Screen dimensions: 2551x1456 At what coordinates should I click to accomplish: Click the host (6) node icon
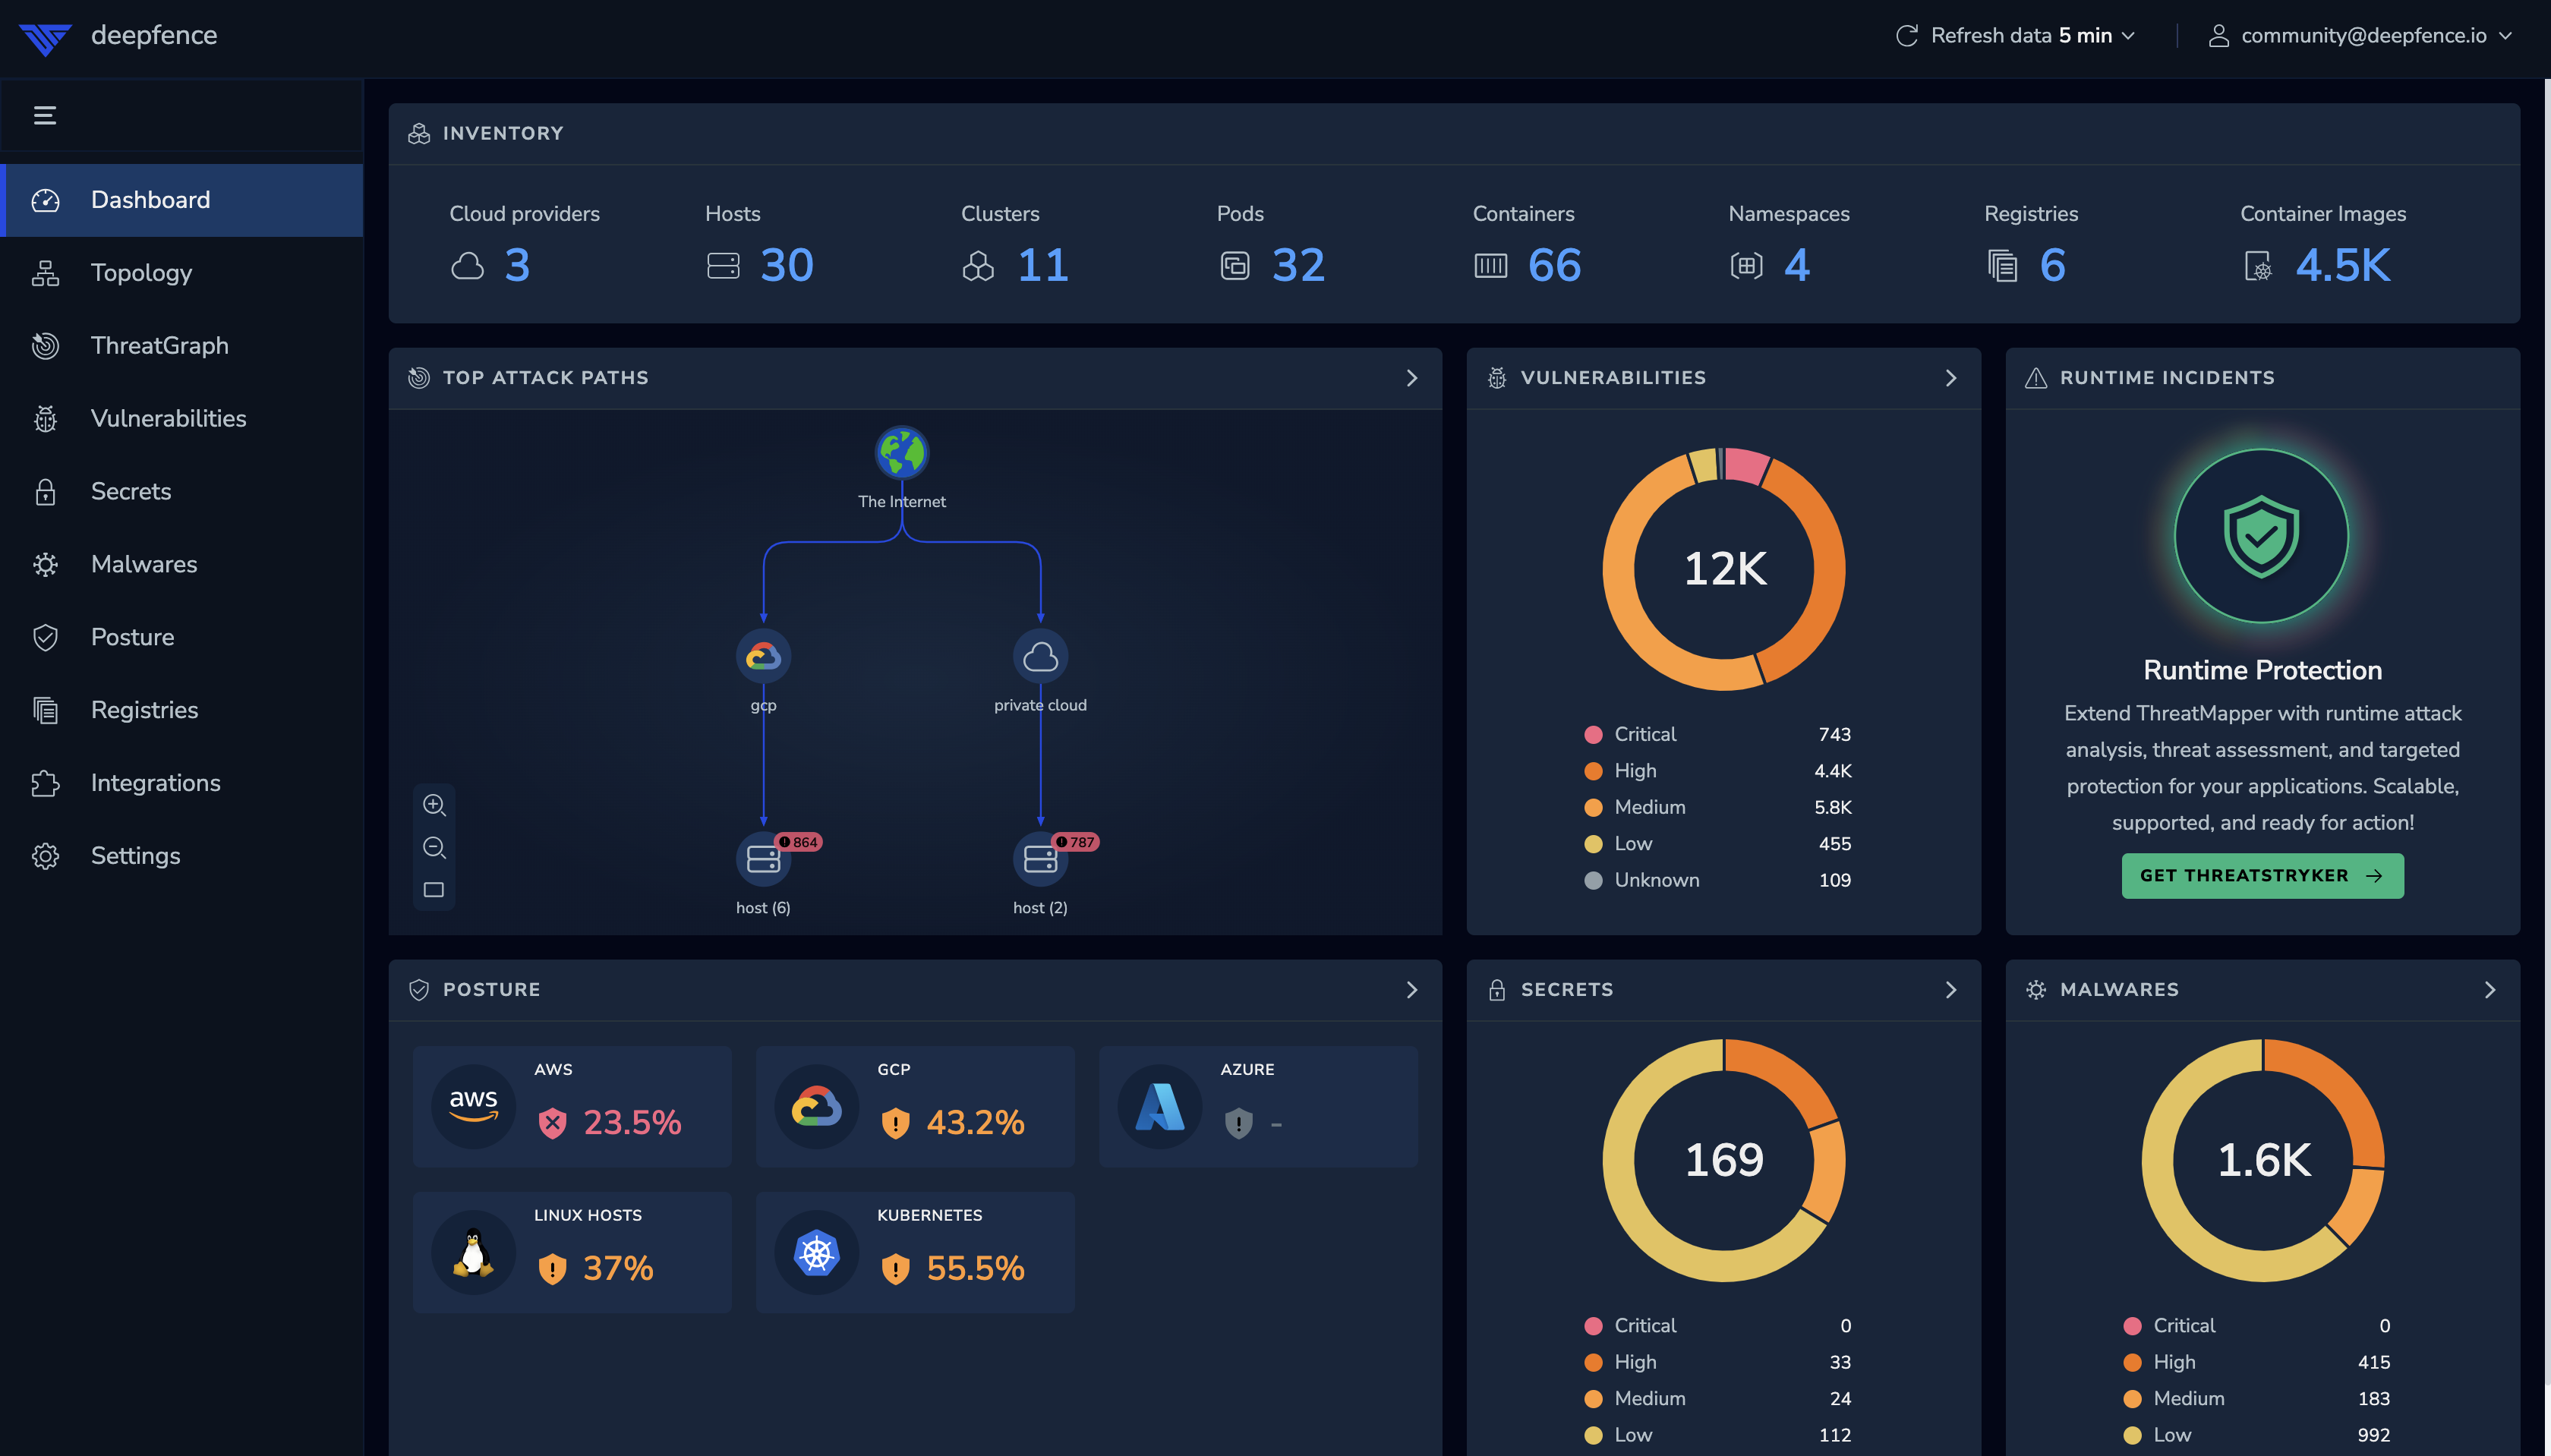[x=763, y=859]
